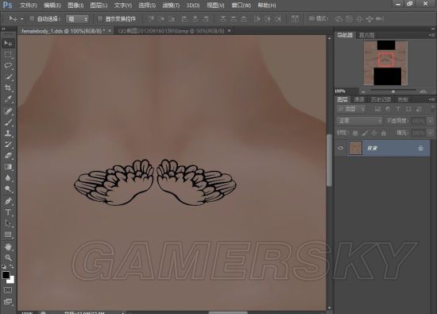Switch to the Channels tab

(359, 99)
